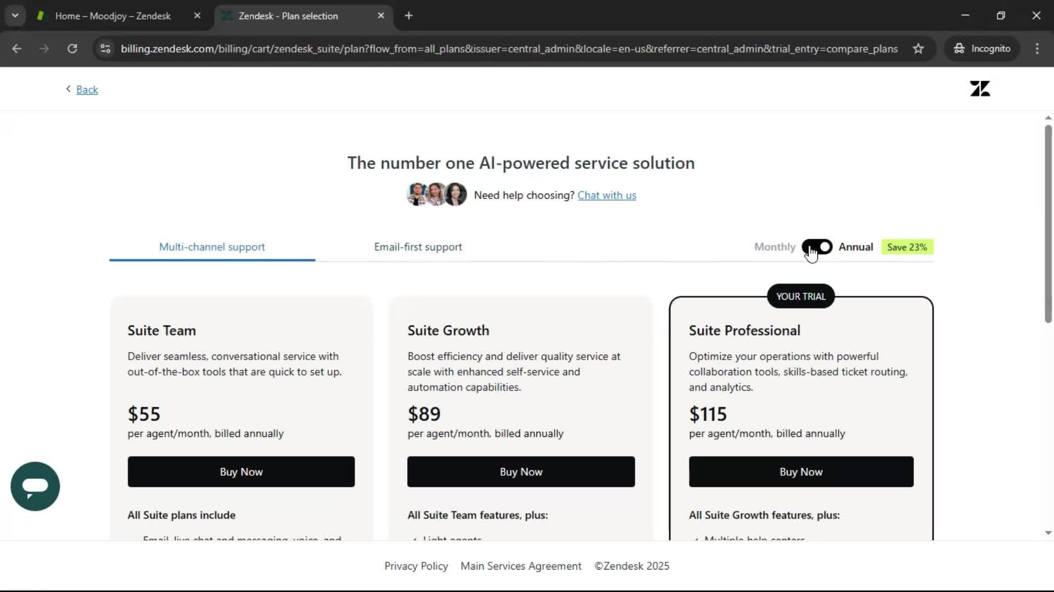Click the Zendesk logo in header
1054x592 pixels.
(x=980, y=89)
